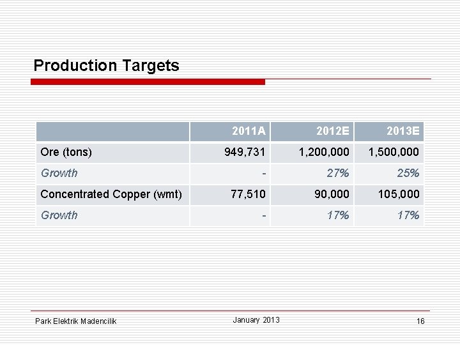Click the page number 16
460x345 pixels.
click(420, 321)
